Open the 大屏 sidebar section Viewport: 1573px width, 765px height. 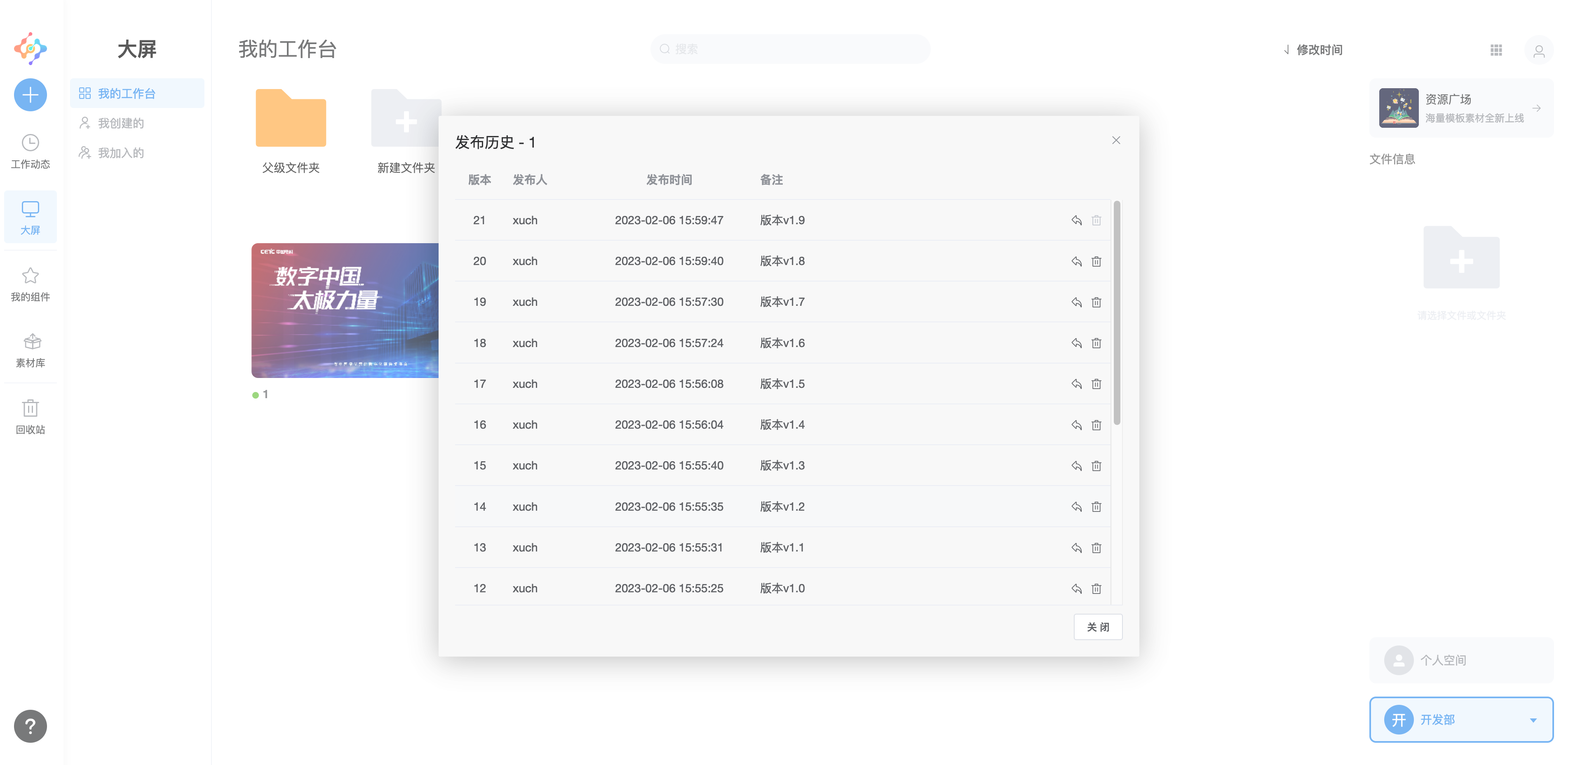(31, 217)
